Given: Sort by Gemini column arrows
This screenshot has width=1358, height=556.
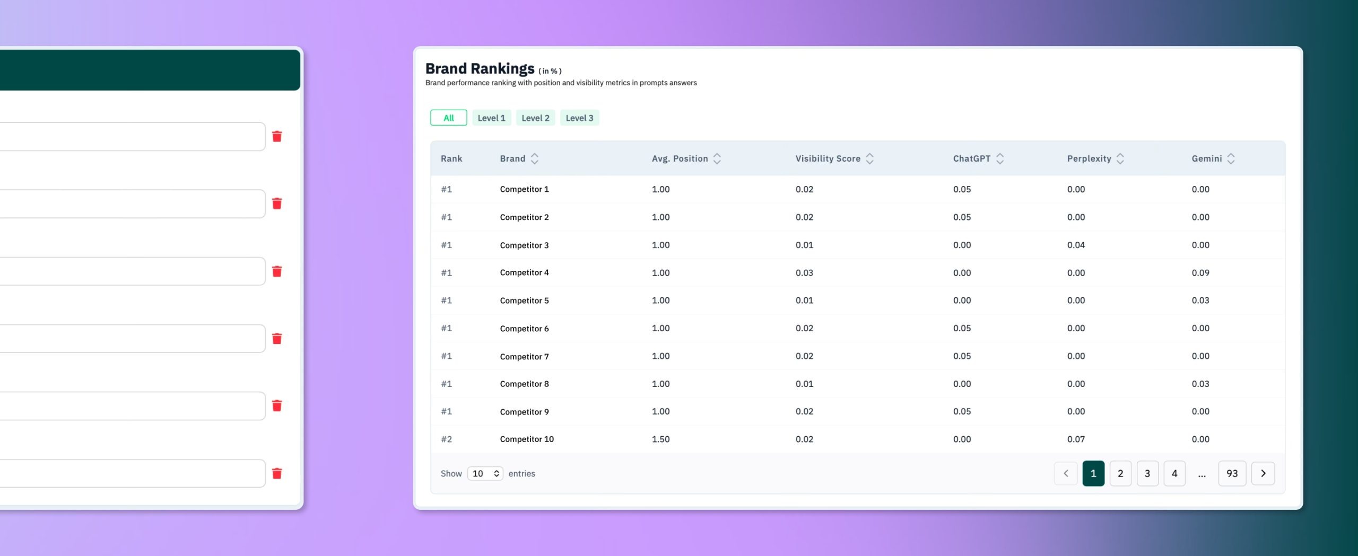Looking at the screenshot, I should 1231,158.
